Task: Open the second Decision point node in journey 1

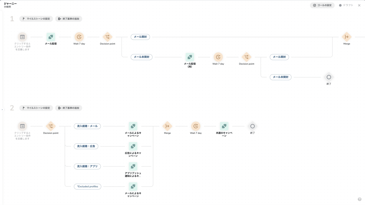Action: click(x=246, y=57)
